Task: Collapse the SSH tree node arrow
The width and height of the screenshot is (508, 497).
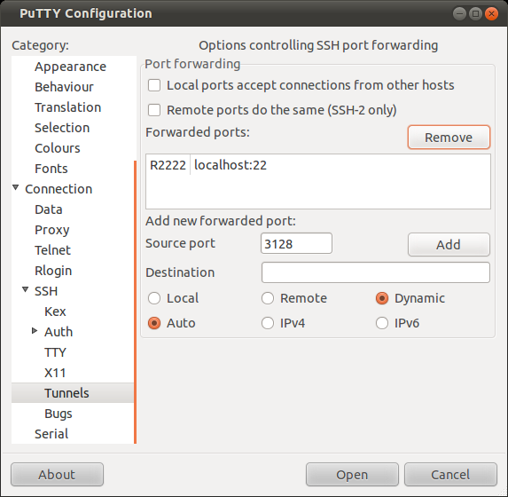Action: [x=26, y=289]
